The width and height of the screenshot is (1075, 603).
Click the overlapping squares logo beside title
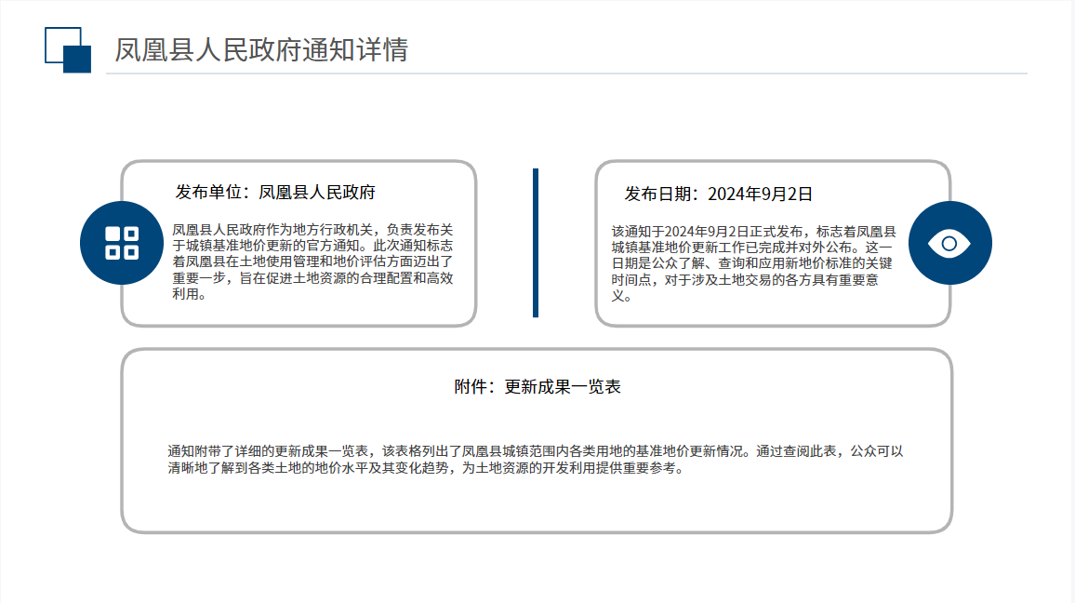tap(68, 50)
